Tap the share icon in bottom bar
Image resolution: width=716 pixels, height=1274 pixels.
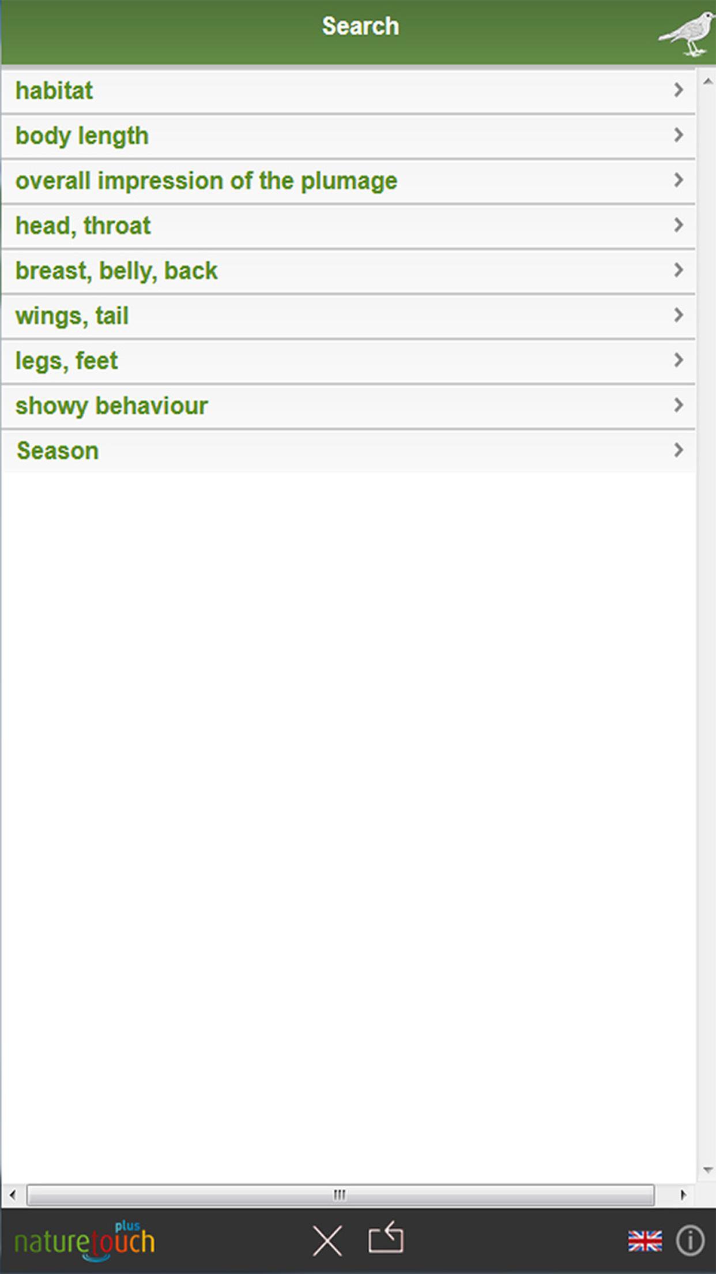click(x=386, y=1237)
